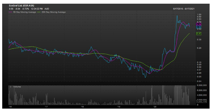The width and height of the screenshot is (212, 111).
Task: Click the 1,522,170 volume value tag
Action: click(x=202, y=101)
